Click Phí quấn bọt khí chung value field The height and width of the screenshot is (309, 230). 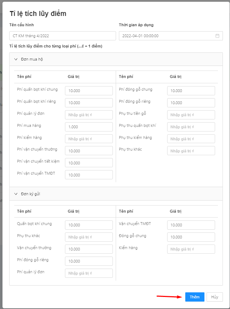pyautogui.click(x=89, y=91)
